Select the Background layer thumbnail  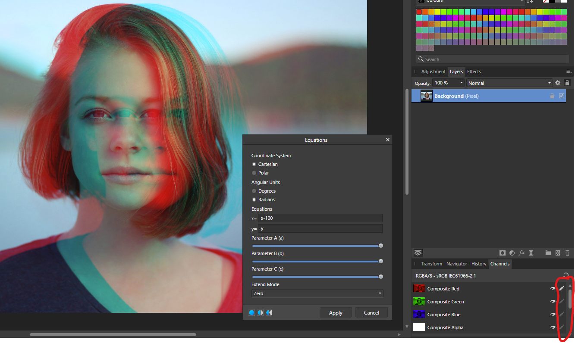click(427, 96)
